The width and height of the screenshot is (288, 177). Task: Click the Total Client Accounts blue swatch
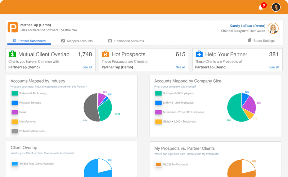(15, 164)
